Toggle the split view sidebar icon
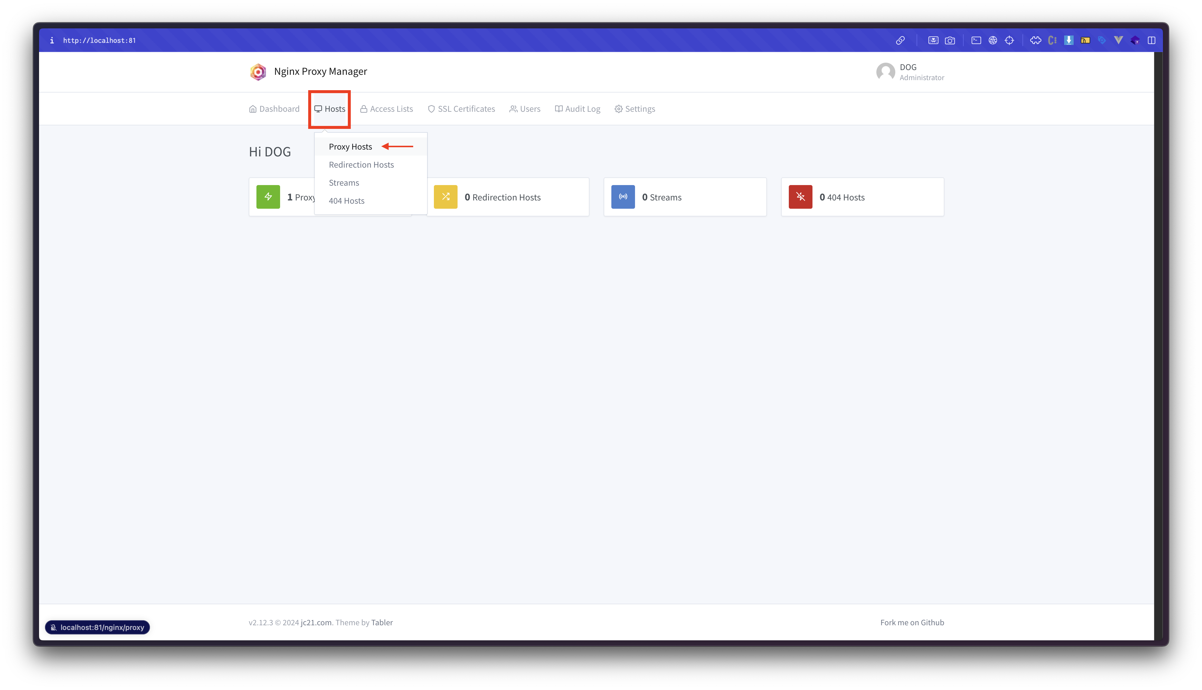1202x690 pixels. tap(1151, 40)
